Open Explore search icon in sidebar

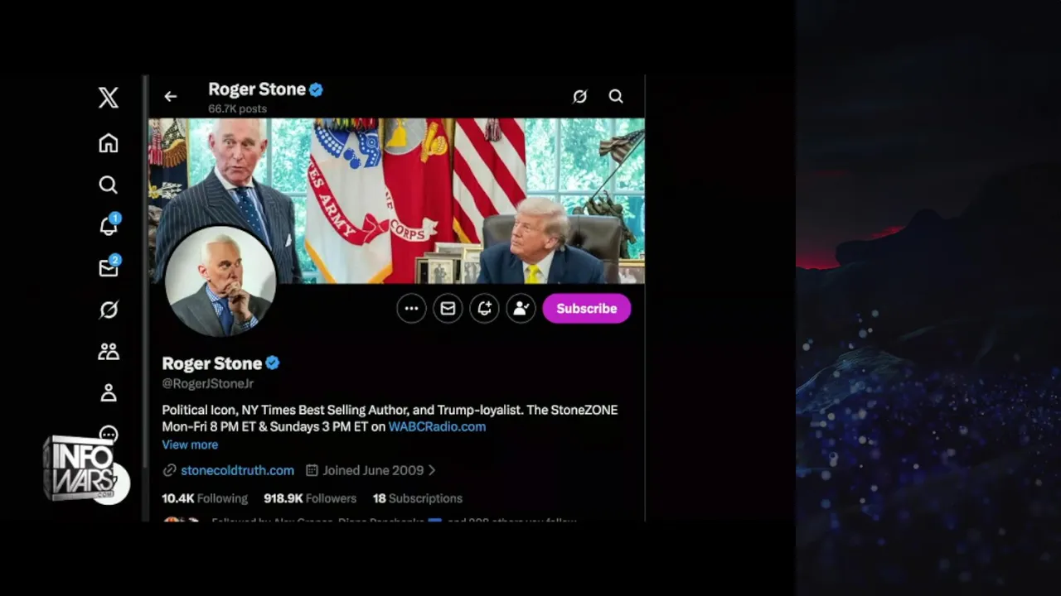(x=109, y=185)
